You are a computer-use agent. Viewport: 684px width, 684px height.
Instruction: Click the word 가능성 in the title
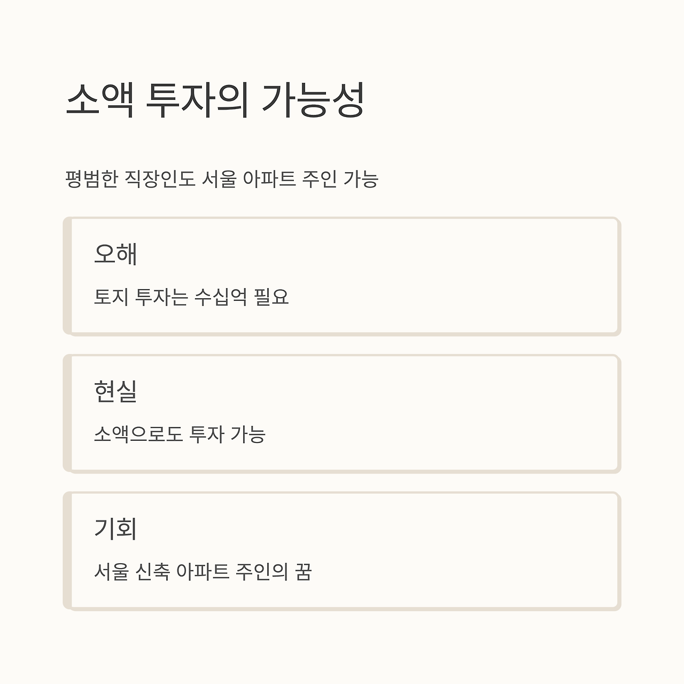[x=313, y=100]
